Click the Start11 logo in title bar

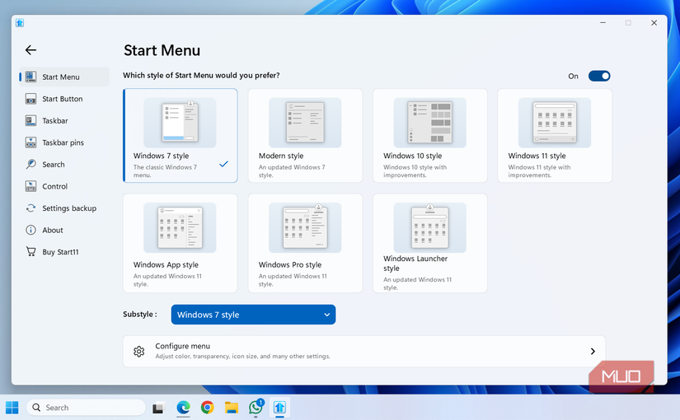[20, 23]
